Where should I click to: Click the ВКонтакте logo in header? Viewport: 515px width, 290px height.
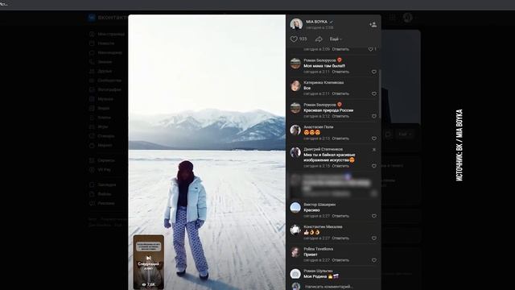pos(108,18)
